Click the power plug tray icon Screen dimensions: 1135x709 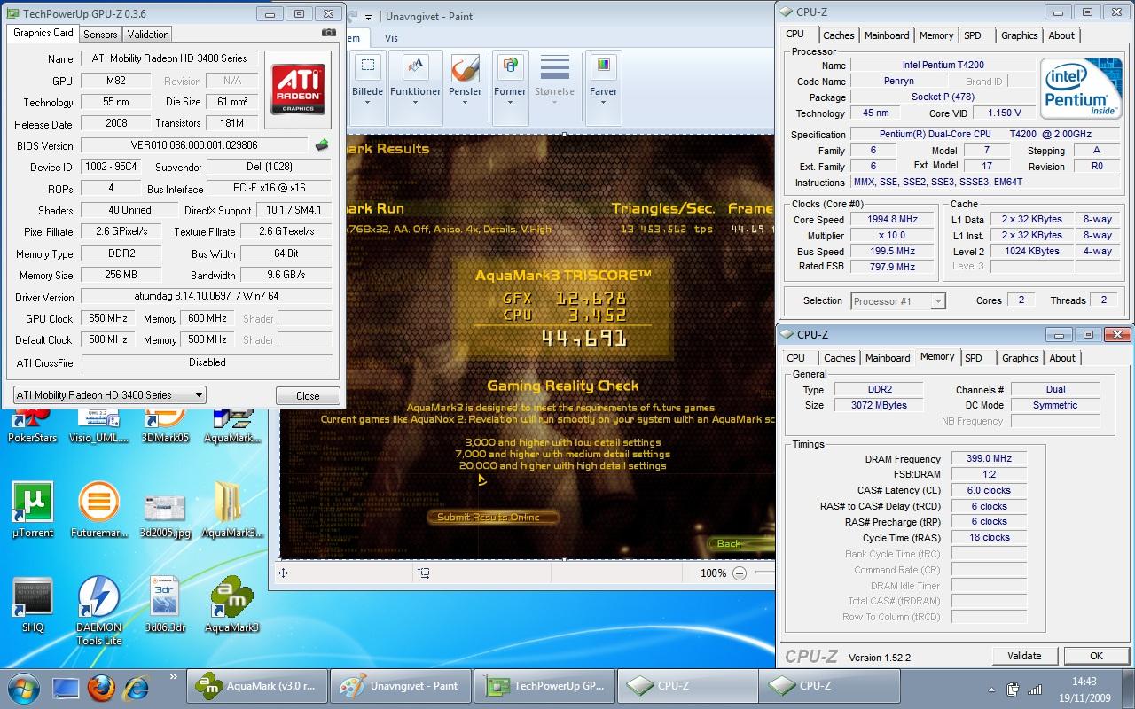point(1013,690)
